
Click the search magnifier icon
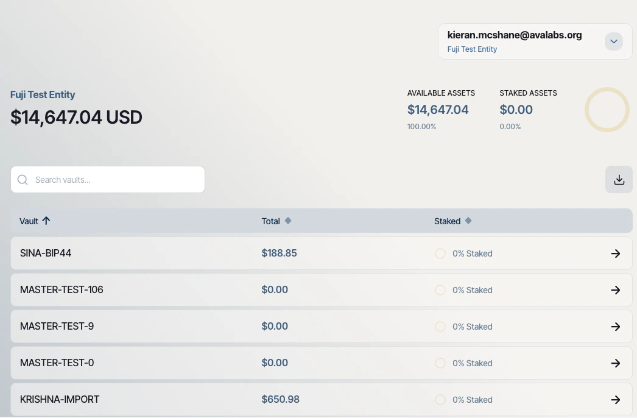[23, 180]
